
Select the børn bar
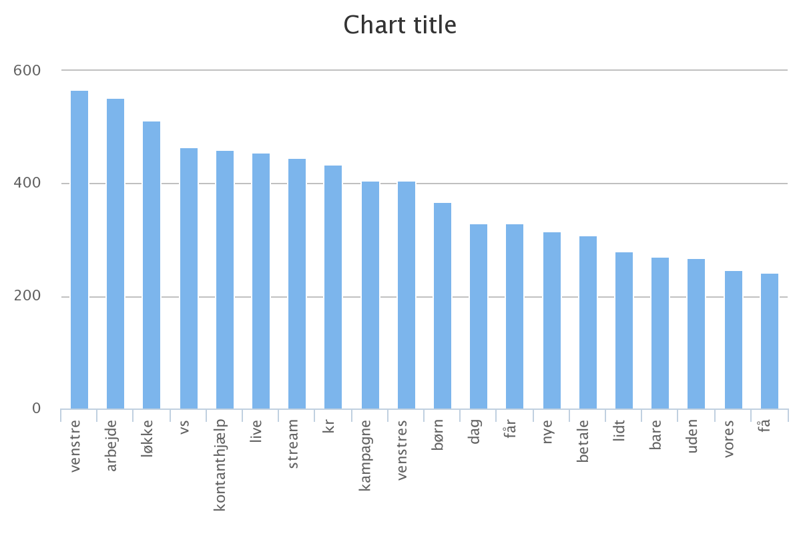click(x=443, y=306)
